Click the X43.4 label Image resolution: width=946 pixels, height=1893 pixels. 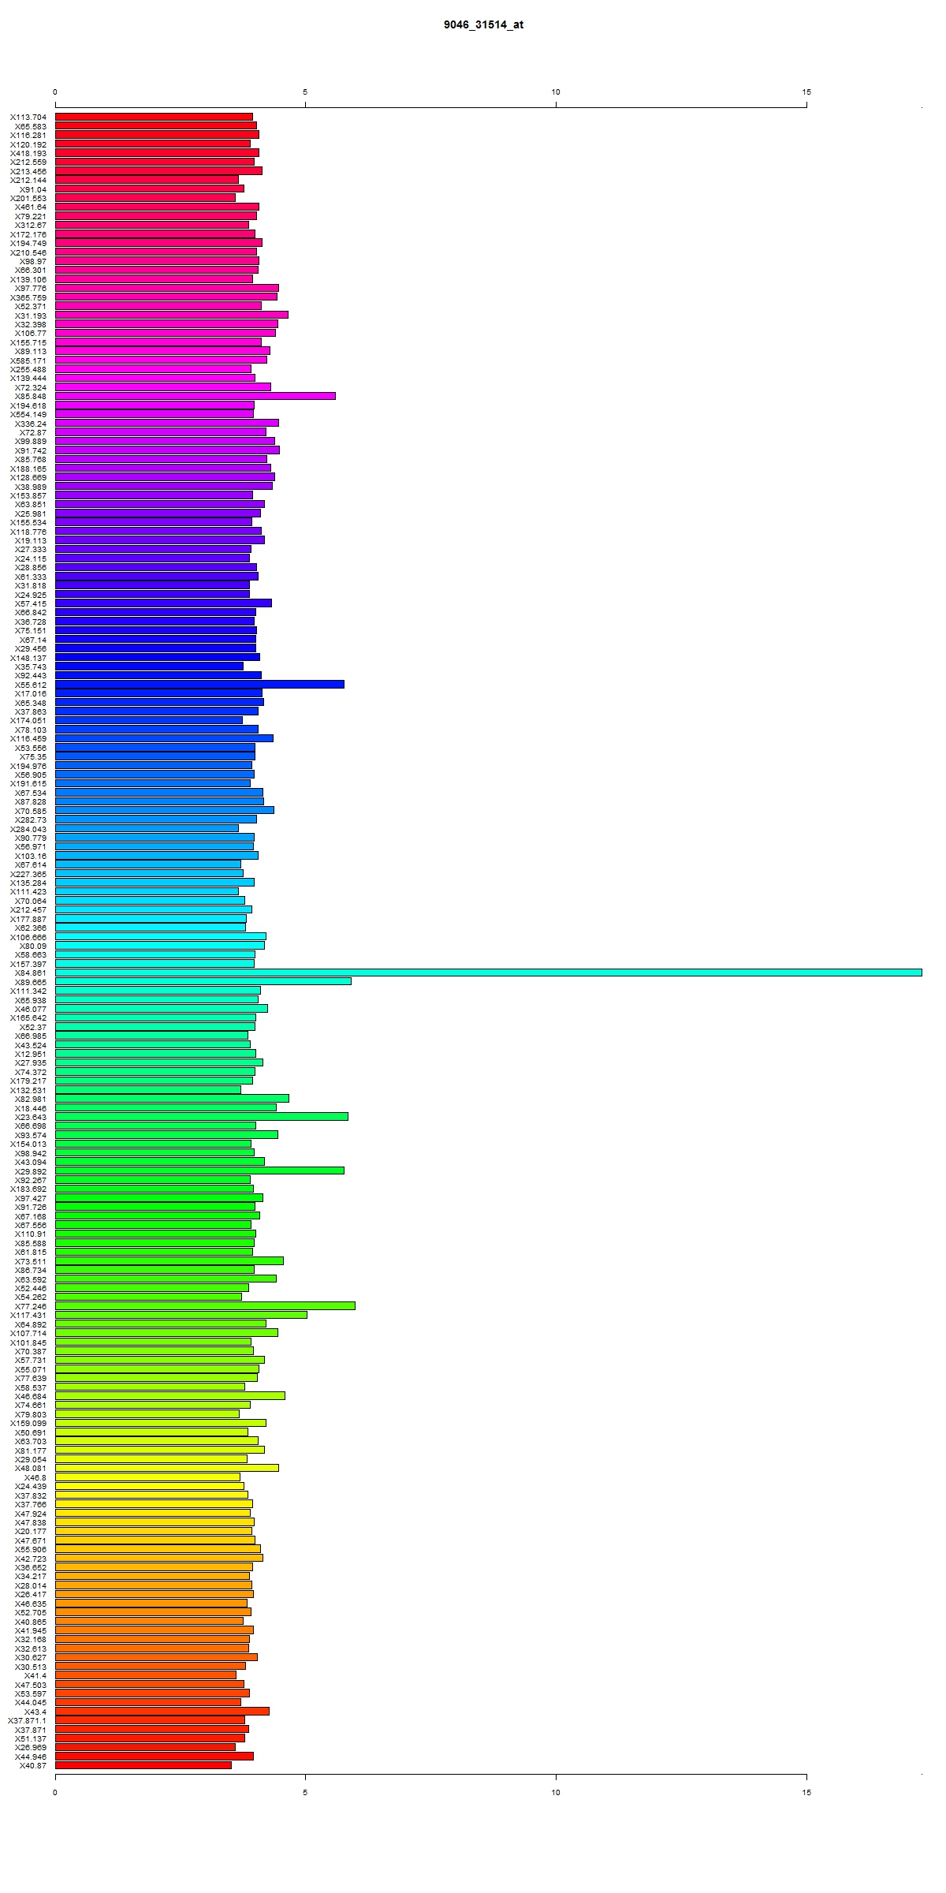tap(35, 1712)
